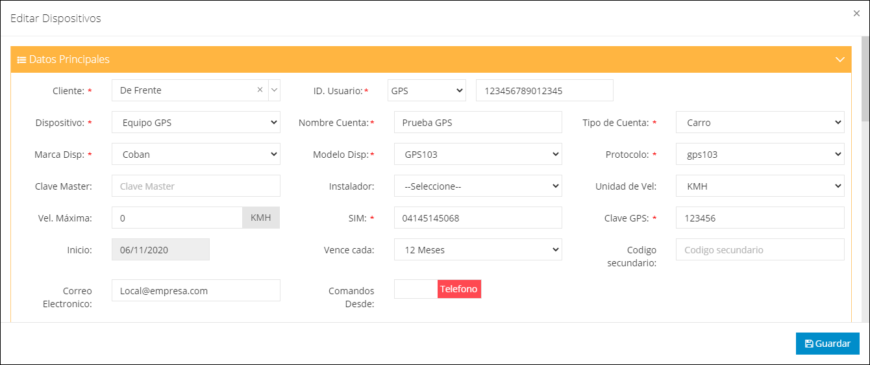Close the Editar Dispositivos dialog

856,13
